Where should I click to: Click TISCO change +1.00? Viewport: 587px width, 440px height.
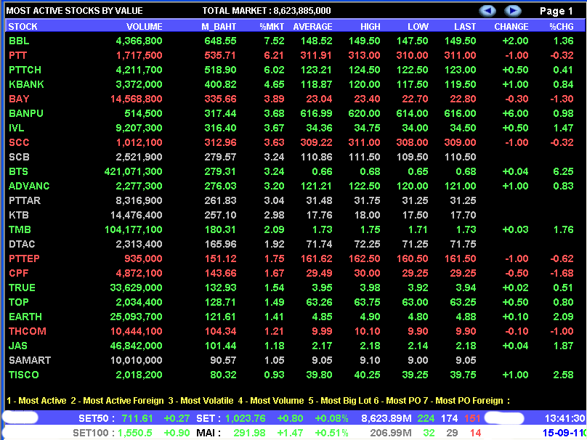515,375
